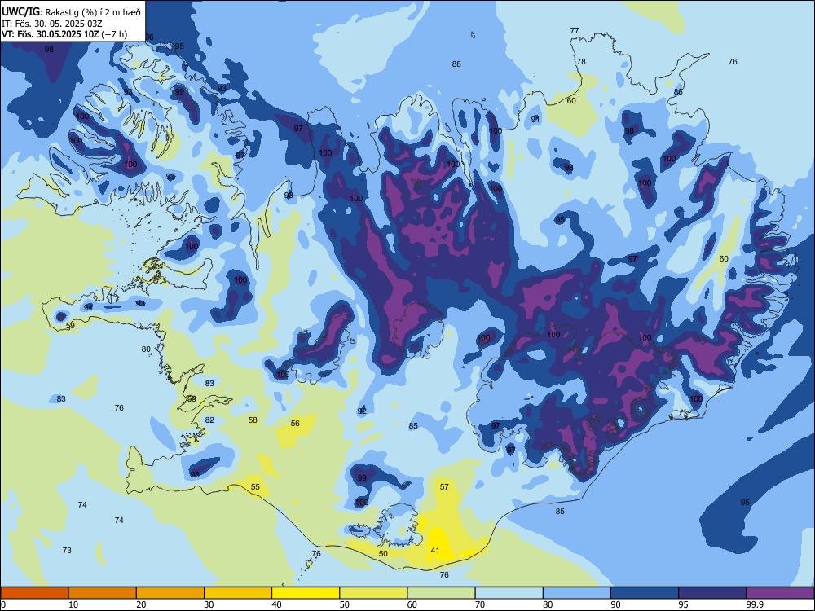The height and width of the screenshot is (611, 815).
Task: Click the humidity value 55 on map
Action: (255, 487)
